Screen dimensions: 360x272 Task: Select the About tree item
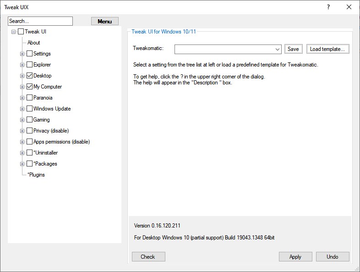point(34,43)
